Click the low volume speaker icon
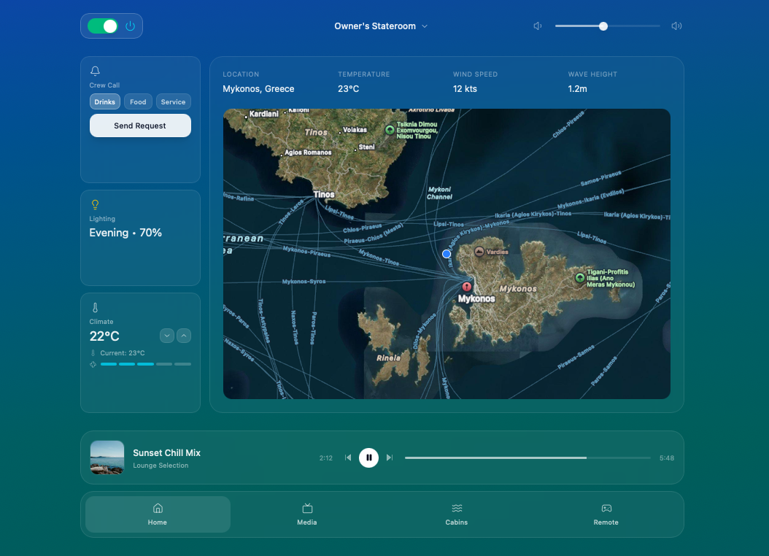769x556 pixels. tap(538, 26)
